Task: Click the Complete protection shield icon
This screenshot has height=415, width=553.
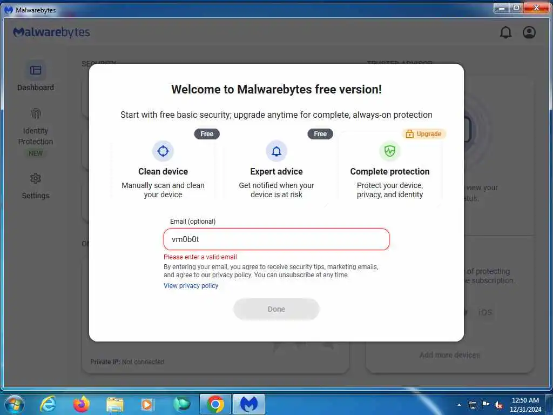Action: tap(390, 151)
